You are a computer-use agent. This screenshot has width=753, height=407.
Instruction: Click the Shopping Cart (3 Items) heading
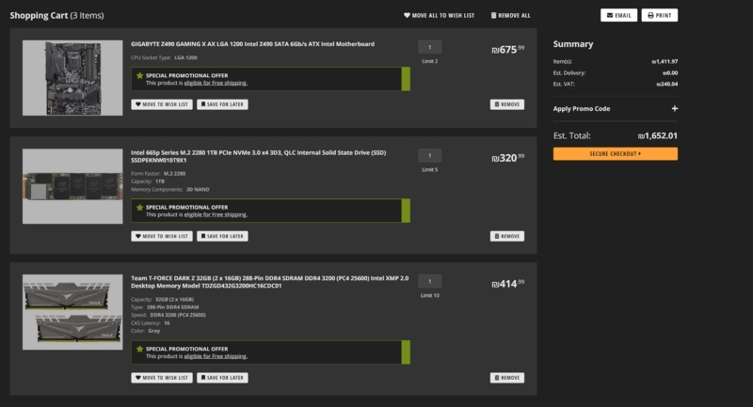point(56,15)
